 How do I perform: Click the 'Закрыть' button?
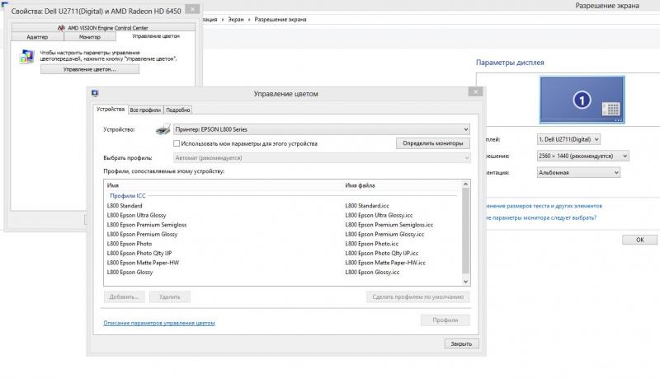tap(461, 343)
